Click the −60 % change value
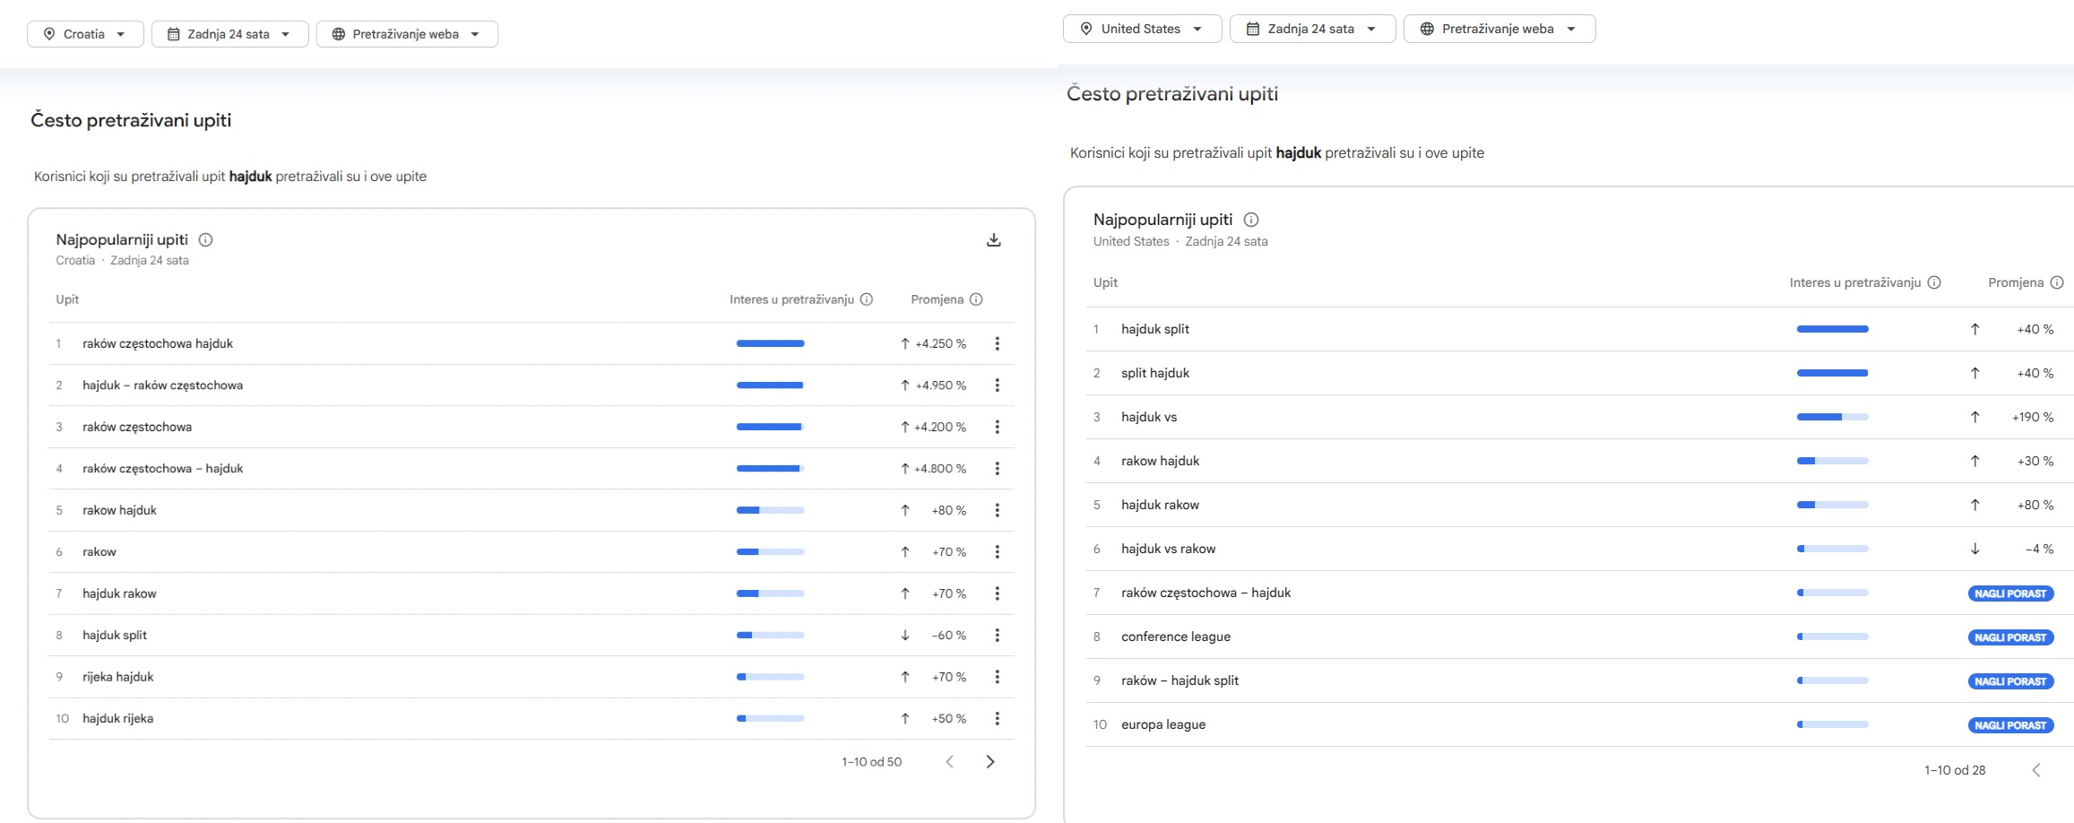The height and width of the screenshot is (823, 2074). pos(949,636)
